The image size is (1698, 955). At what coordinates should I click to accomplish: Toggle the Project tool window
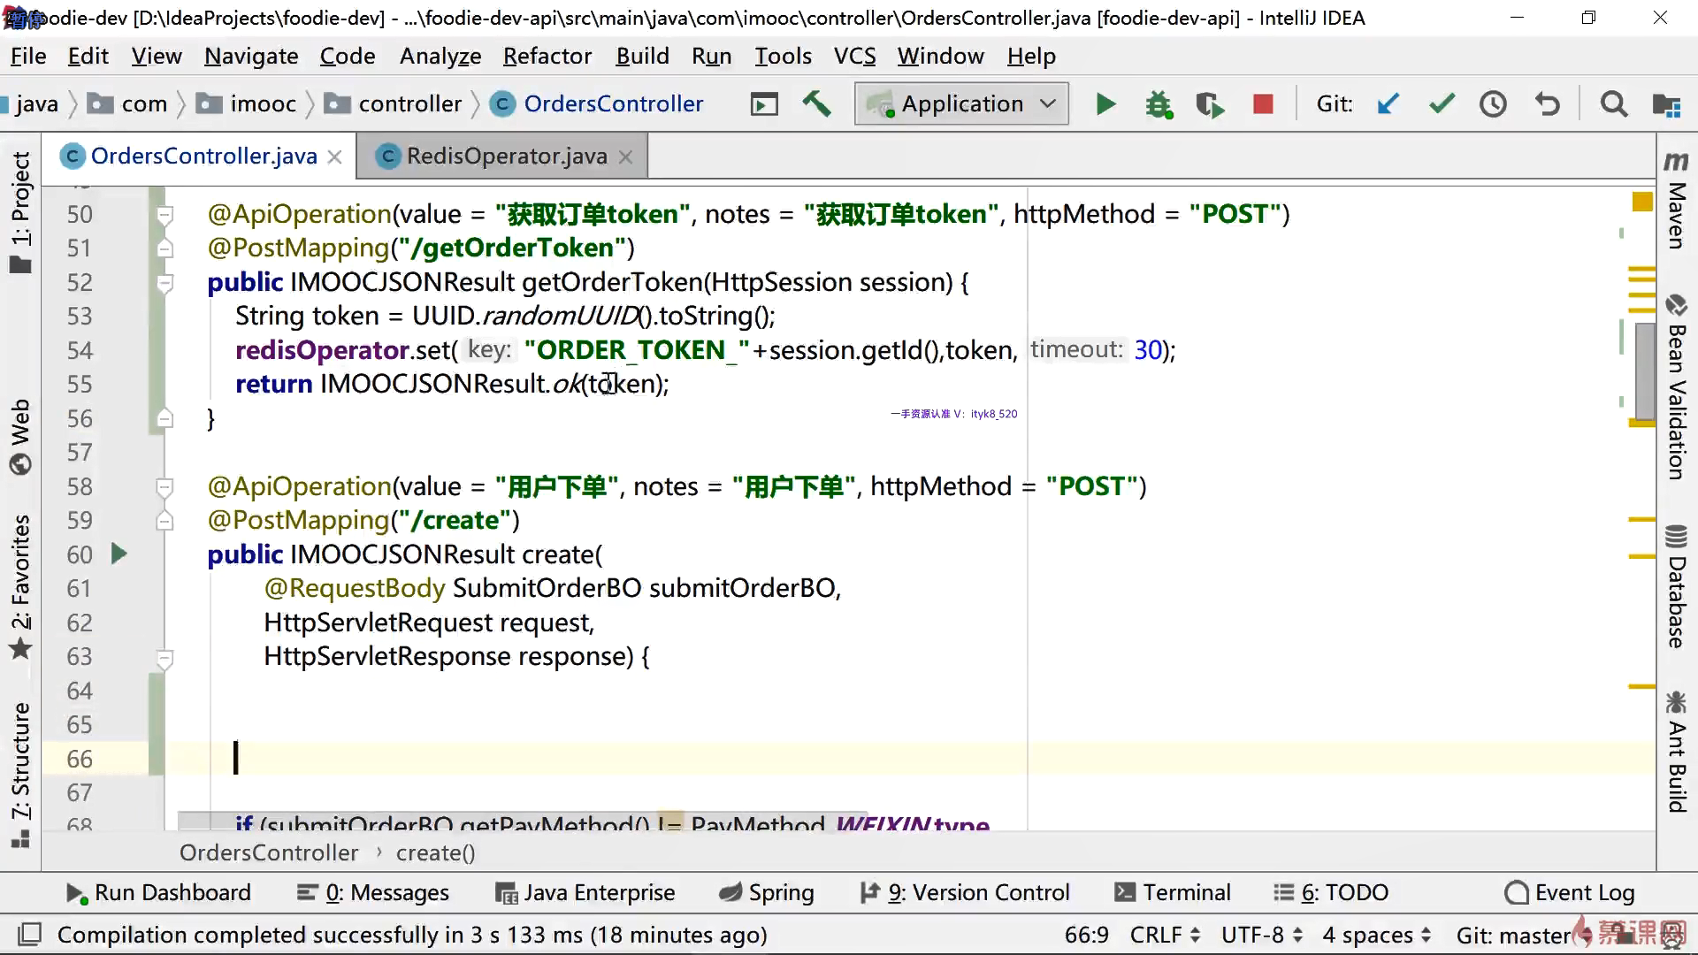coord(21,212)
